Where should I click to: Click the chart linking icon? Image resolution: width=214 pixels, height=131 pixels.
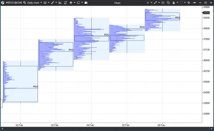click(155, 3)
